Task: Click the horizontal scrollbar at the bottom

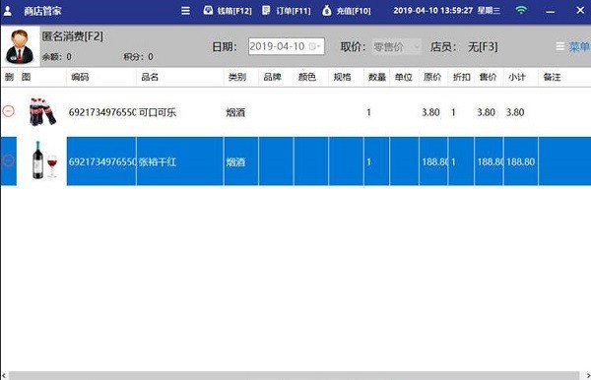Action: pyautogui.click(x=294, y=375)
